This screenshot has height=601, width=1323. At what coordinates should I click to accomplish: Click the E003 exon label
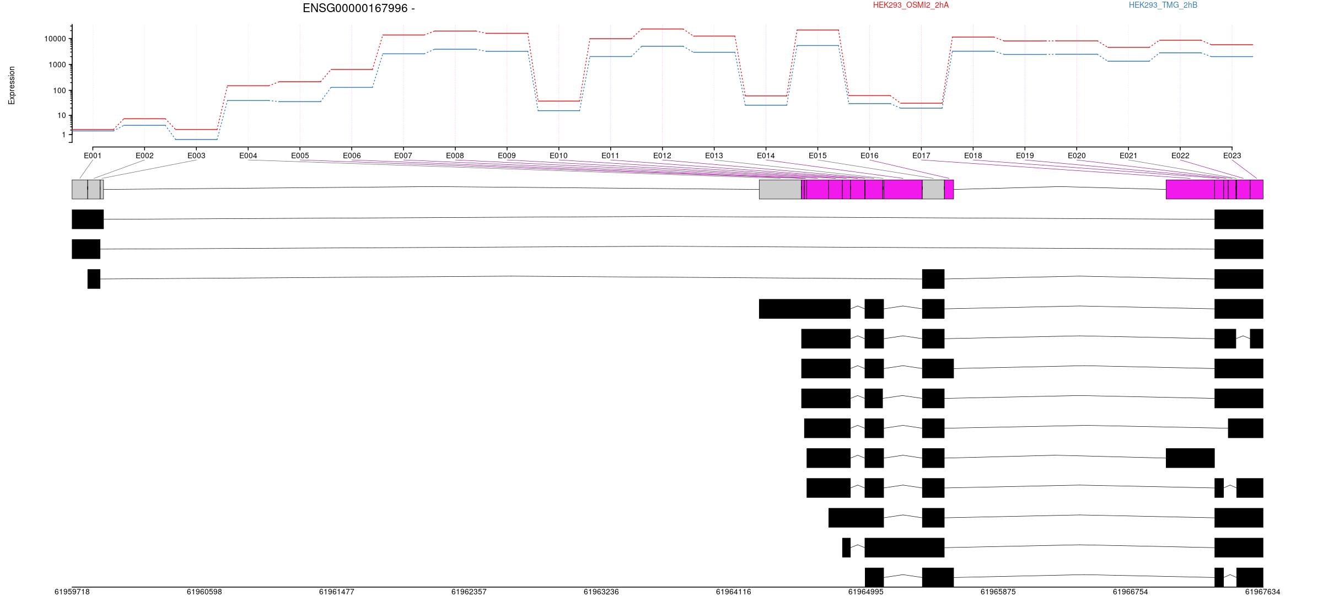click(x=196, y=155)
